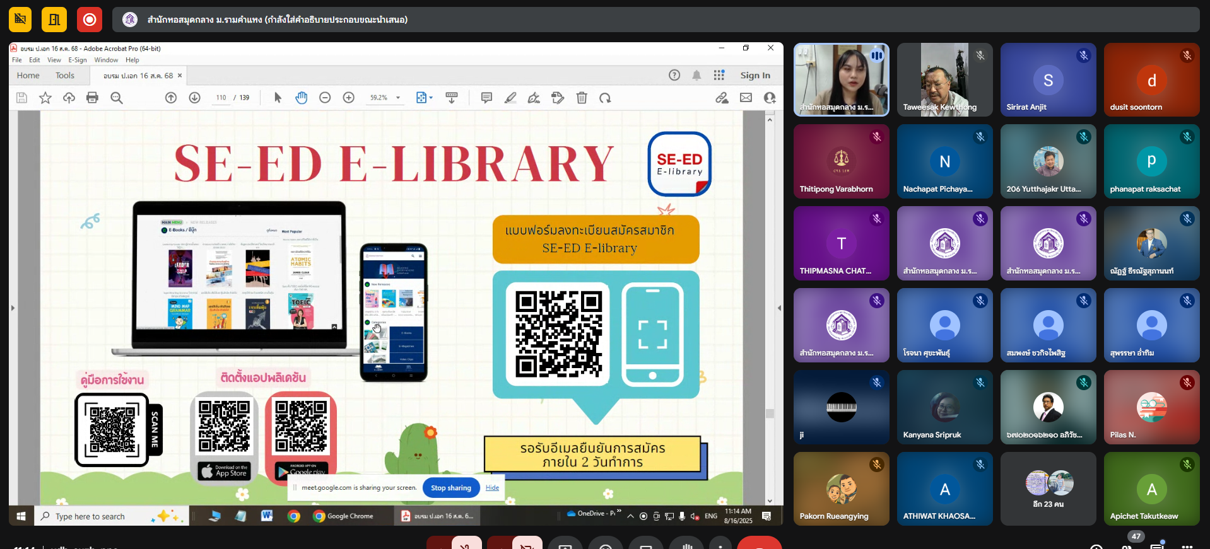The width and height of the screenshot is (1210, 549).
Task: Switch to the Home tab
Action: pos(28,76)
